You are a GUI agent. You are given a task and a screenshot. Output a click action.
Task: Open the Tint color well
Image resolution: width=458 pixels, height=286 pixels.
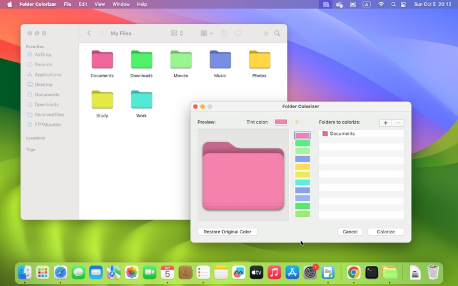click(x=281, y=122)
